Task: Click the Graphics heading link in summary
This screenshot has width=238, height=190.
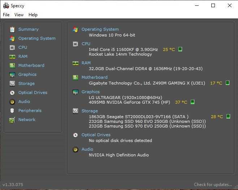Action: click(90, 92)
